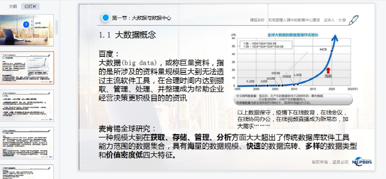Viewport: 386px width, 179px height.
Task: Click the pen icon in slide header
Action: (x=353, y=20)
